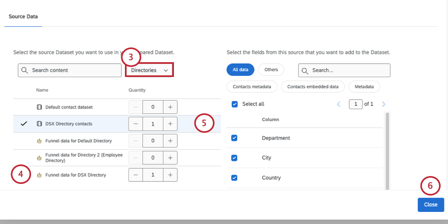This screenshot has height=224, width=448.
Task: Select Funnel data for DSX Directory
Action: (x=117, y=175)
